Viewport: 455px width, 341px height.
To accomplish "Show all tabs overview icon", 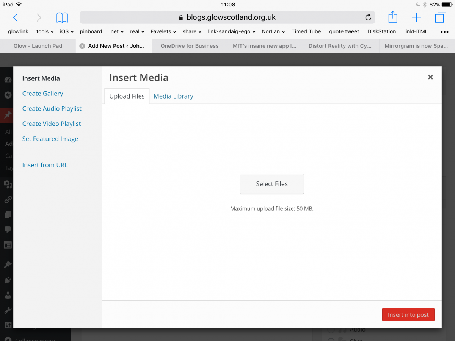I will pyautogui.click(x=441, y=17).
